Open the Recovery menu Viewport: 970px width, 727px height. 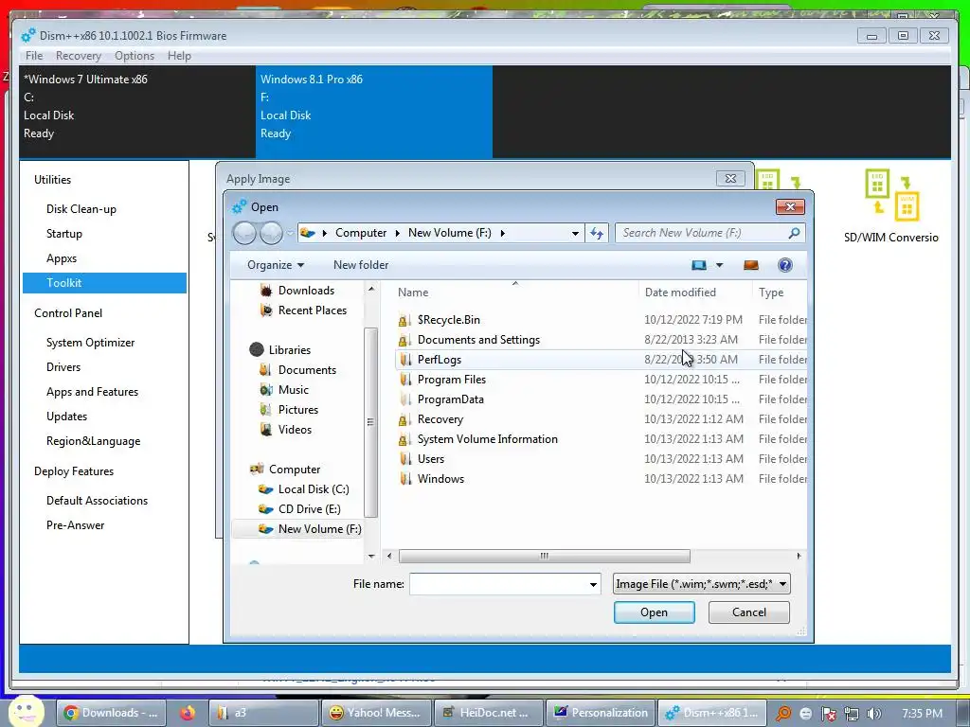78,56
